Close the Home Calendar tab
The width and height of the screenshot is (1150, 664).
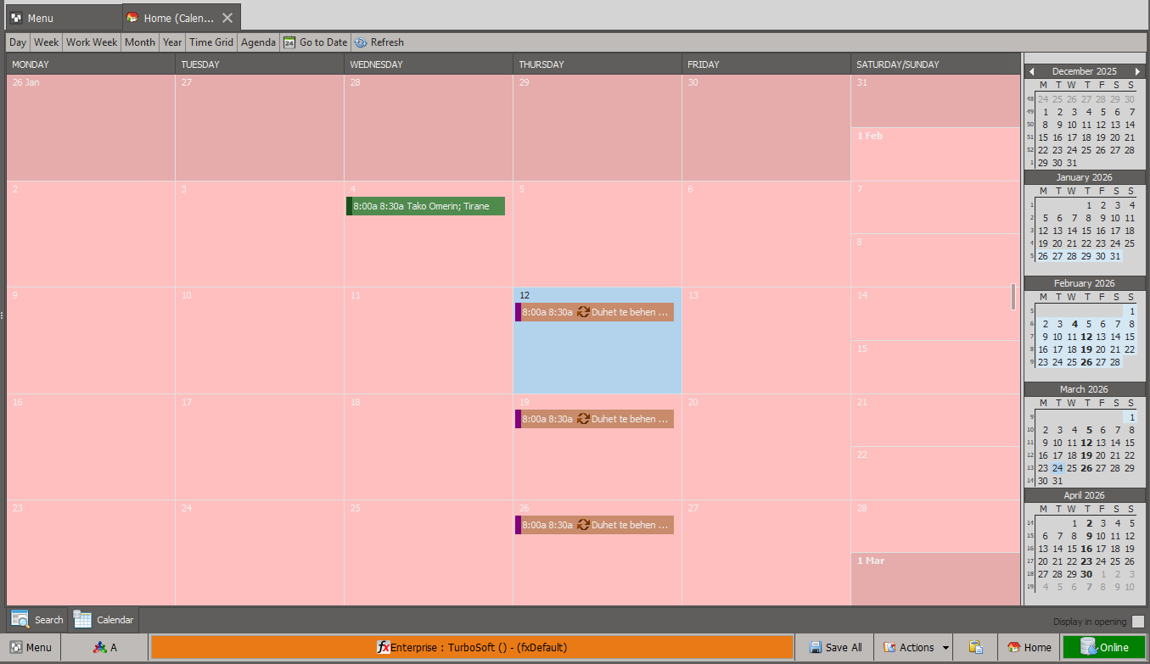coord(227,18)
